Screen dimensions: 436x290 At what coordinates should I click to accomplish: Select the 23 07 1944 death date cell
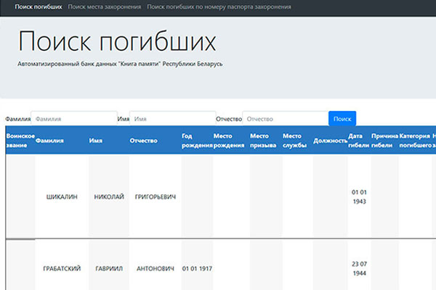pos(359,268)
